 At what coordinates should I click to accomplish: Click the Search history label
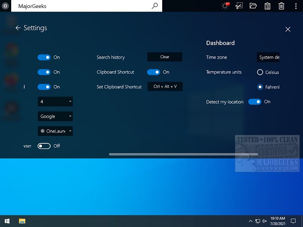click(111, 57)
